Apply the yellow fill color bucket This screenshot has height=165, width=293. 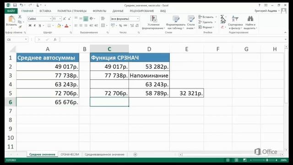tap(59, 26)
